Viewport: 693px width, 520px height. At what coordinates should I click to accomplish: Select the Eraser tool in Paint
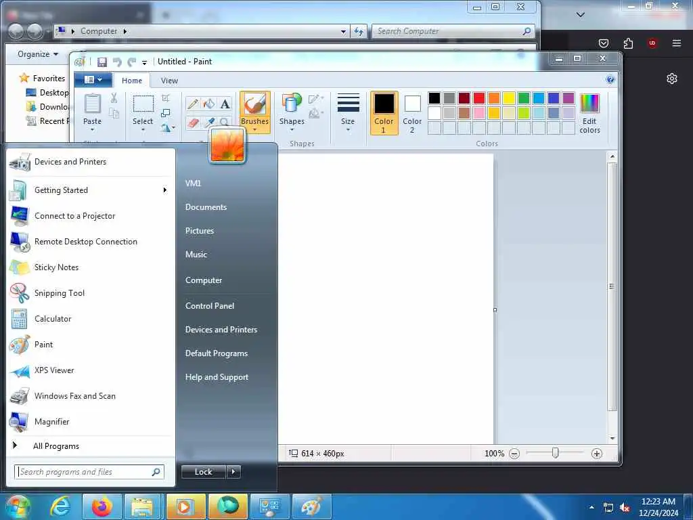point(193,123)
